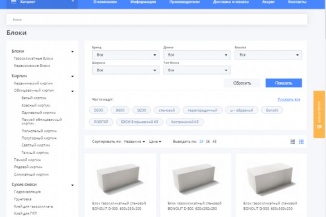
Task: Open Гидроизоляция category
Action: 27,192
